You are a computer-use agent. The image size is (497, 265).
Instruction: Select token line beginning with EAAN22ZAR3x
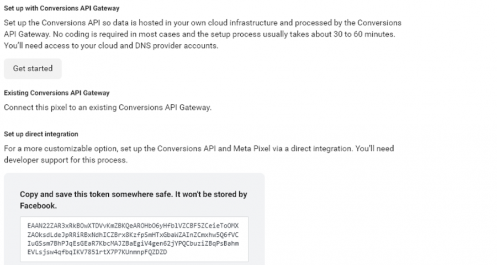pyautogui.click(x=133, y=226)
